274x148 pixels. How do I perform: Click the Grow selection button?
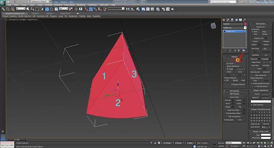click(240, 72)
